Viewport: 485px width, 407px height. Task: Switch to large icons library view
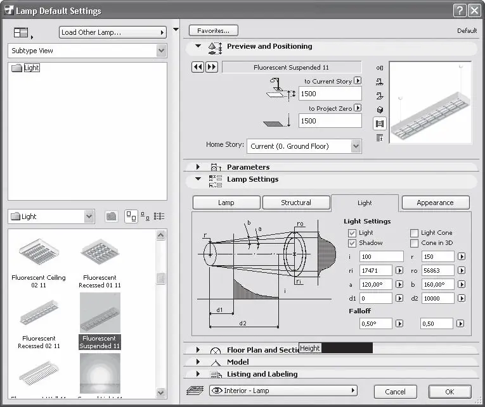click(131, 216)
